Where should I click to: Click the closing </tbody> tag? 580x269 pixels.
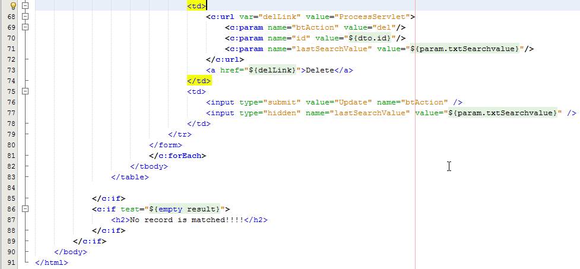[x=149, y=166]
